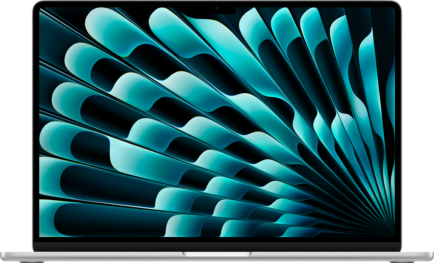Click the top-left corner of the desktop
Screen dimensions: 434x263
point(41,9)
